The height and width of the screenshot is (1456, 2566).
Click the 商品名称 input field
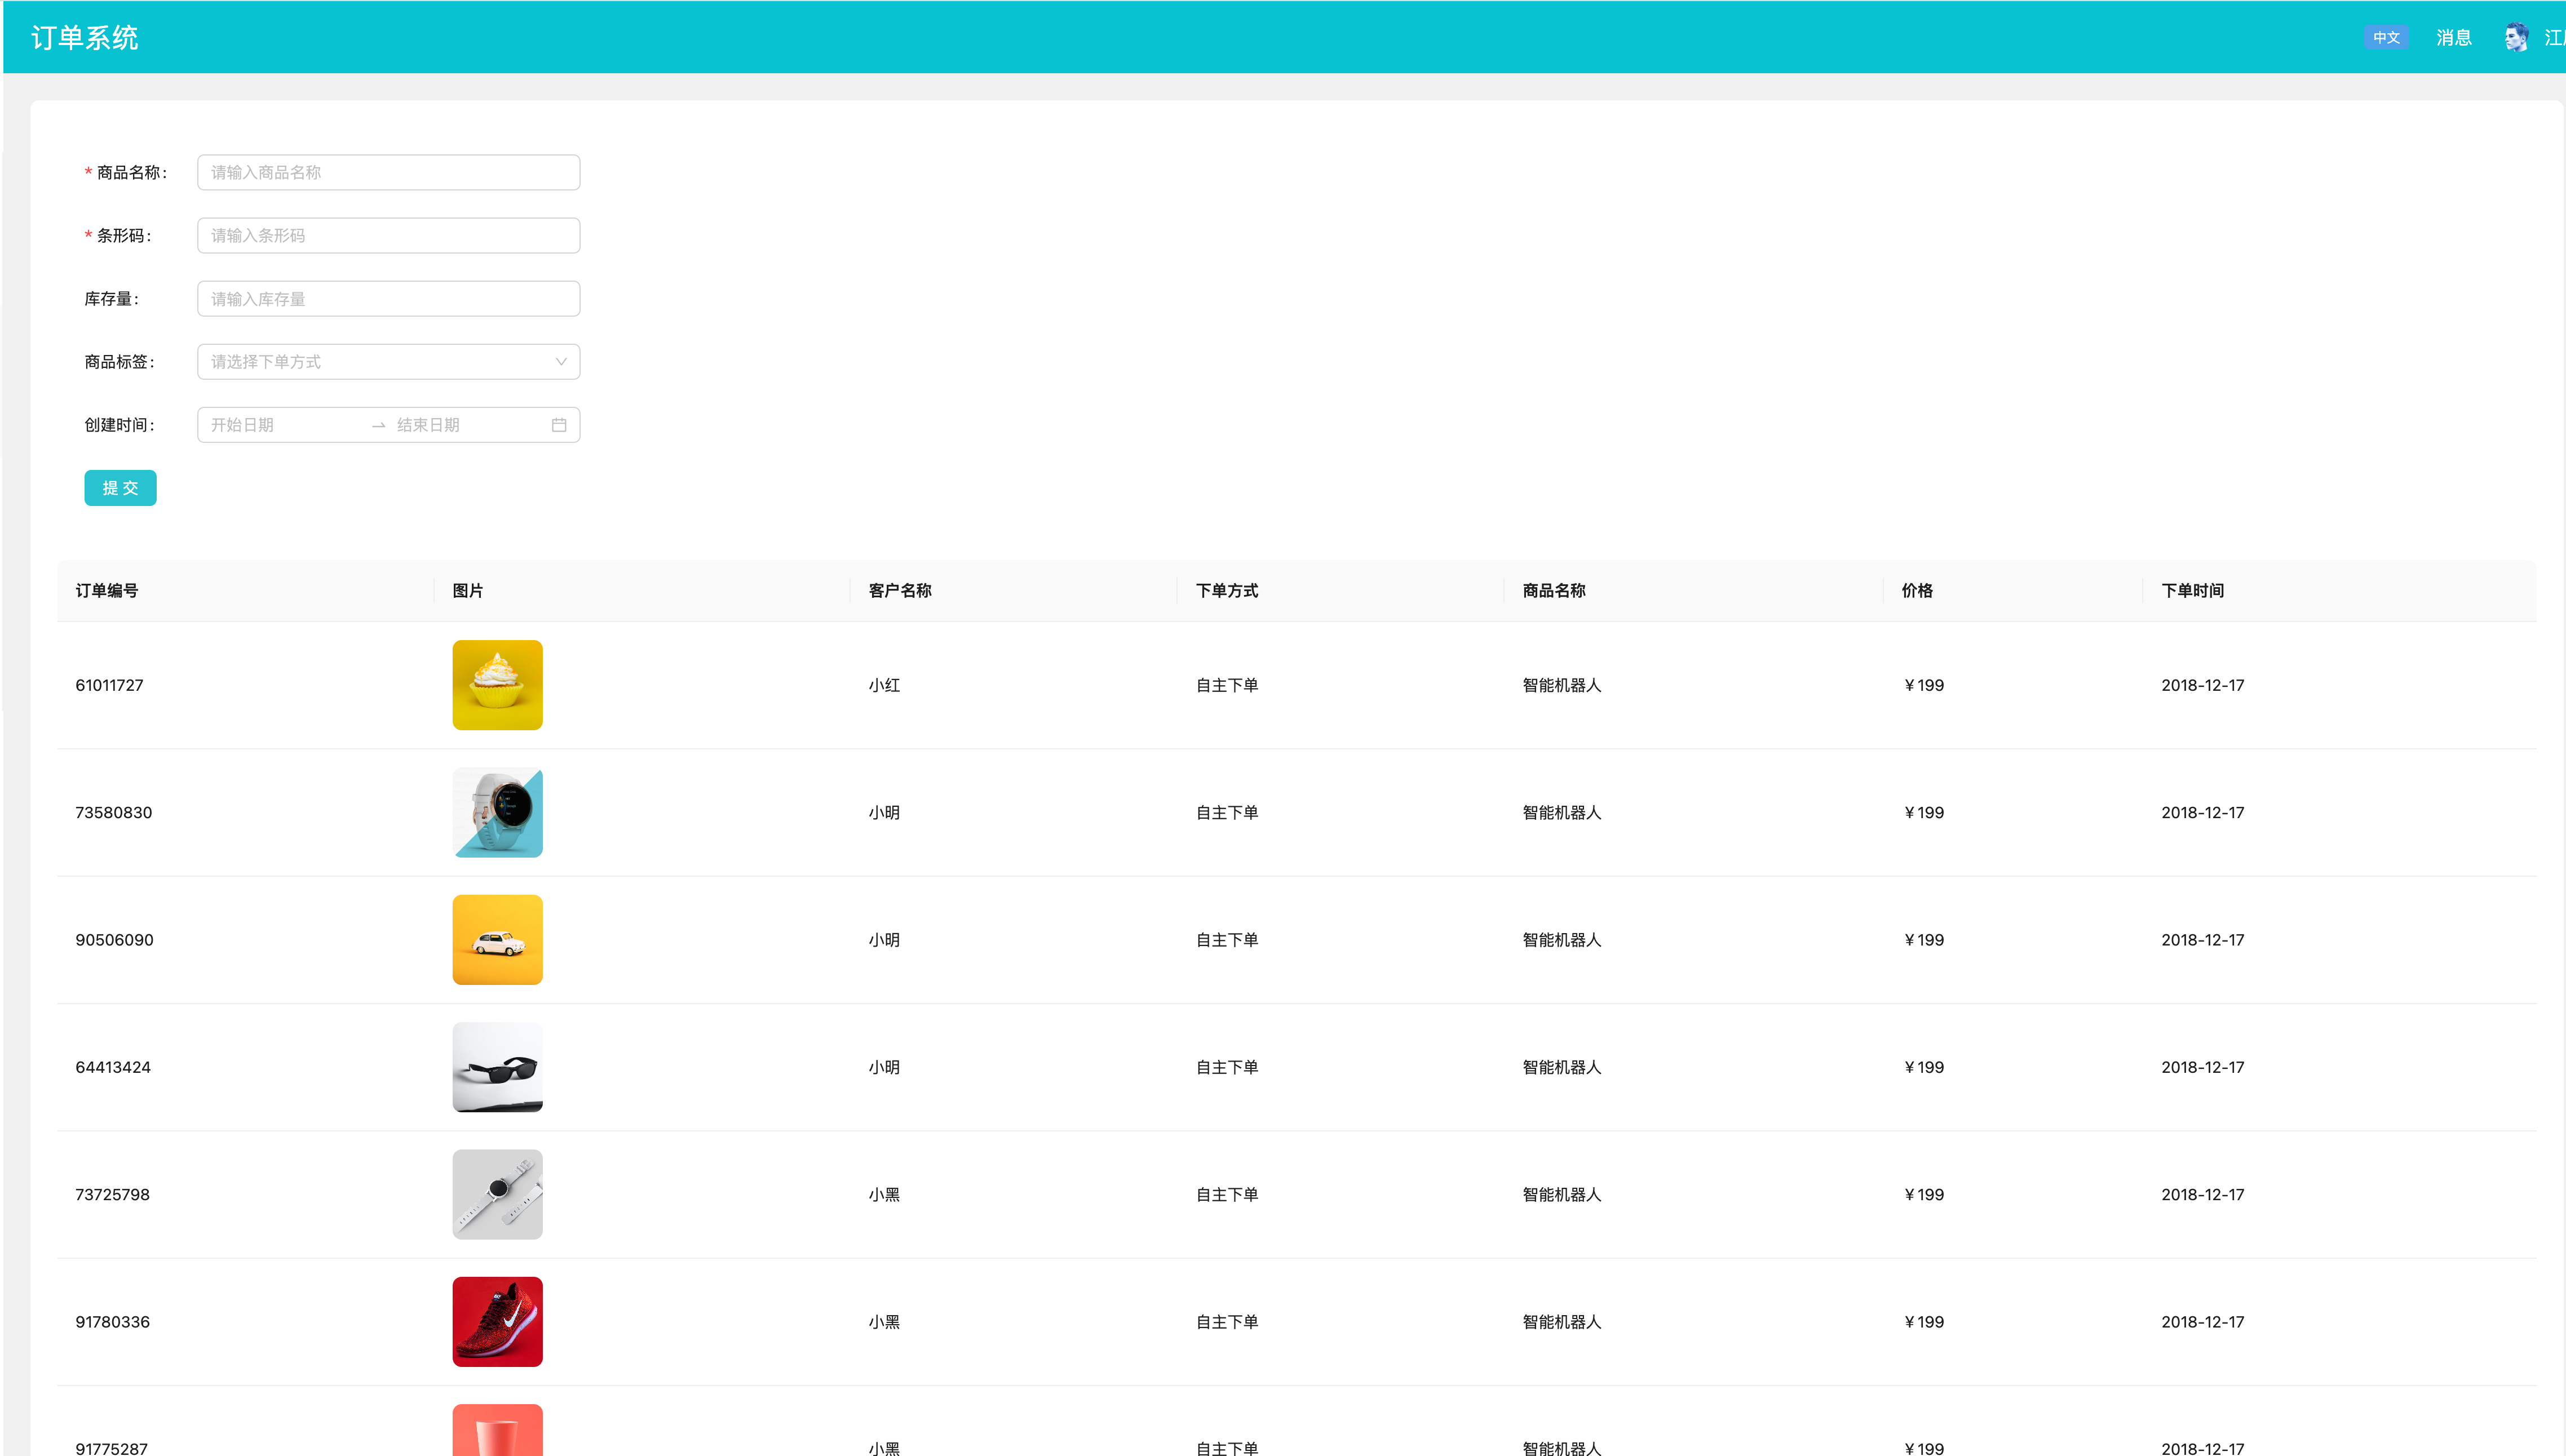[388, 172]
